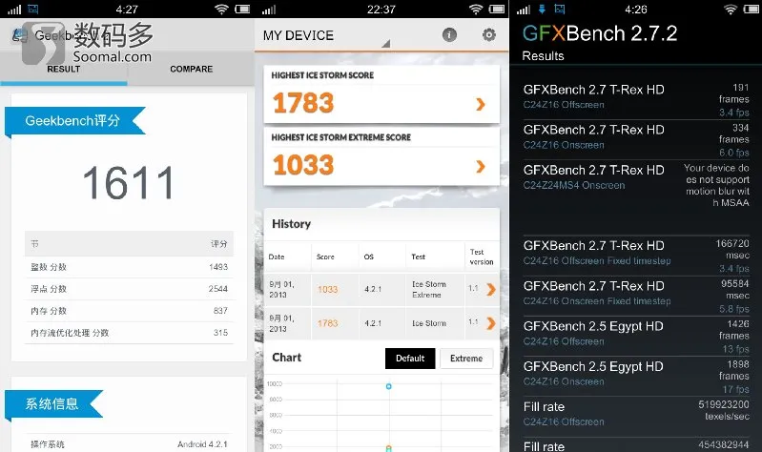The width and height of the screenshot is (762, 452).
Task: Tap the Geekbench app icon
Action: (19, 35)
